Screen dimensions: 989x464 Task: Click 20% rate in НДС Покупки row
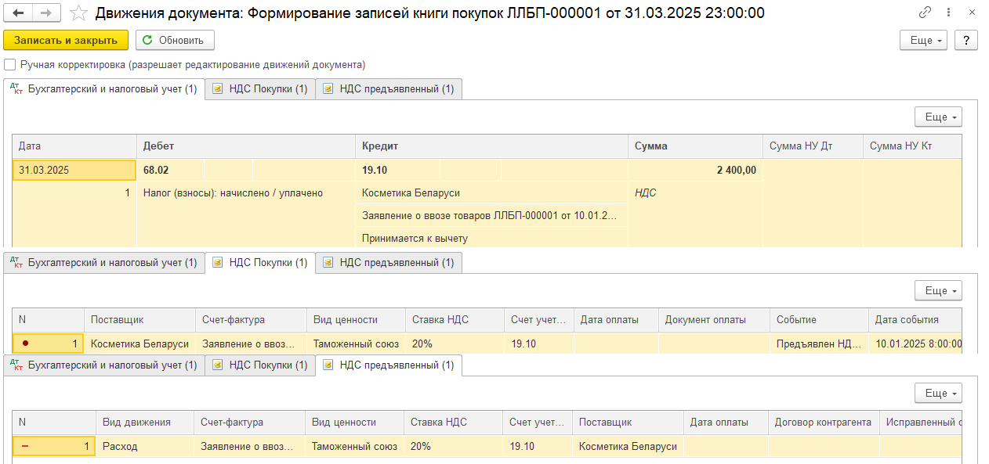(x=455, y=344)
